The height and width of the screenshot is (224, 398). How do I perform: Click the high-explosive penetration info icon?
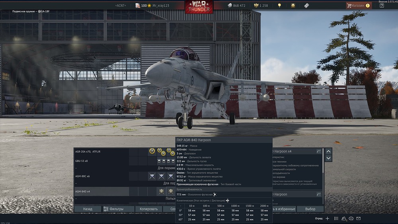[215, 195]
